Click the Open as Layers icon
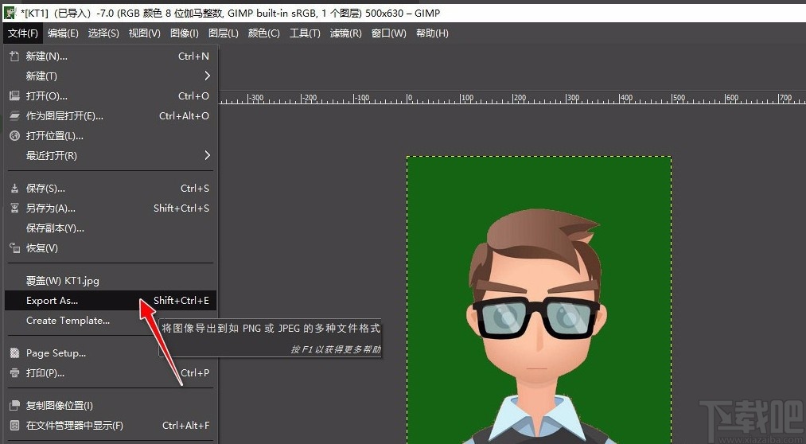Viewport: 806px width, 444px height. (14, 116)
